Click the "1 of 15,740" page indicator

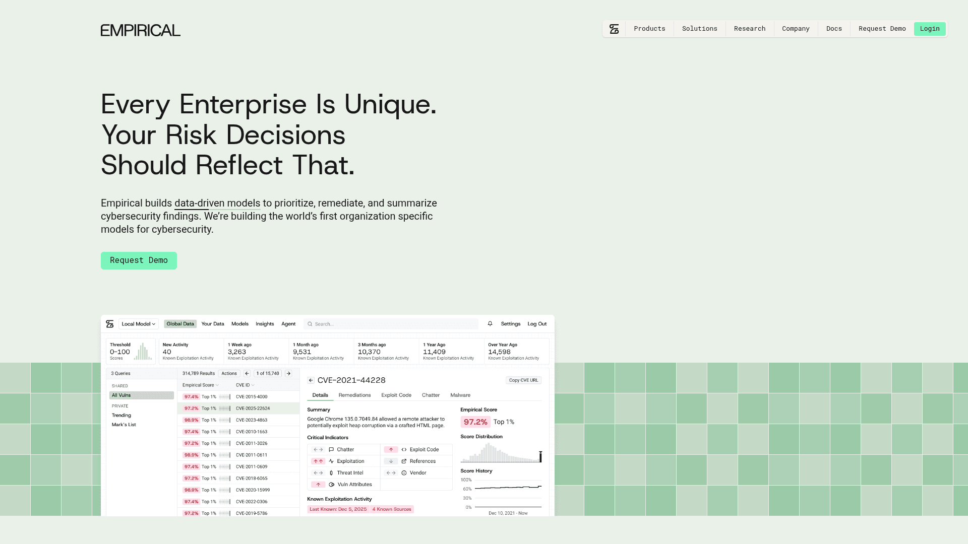[x=268, y=373]
